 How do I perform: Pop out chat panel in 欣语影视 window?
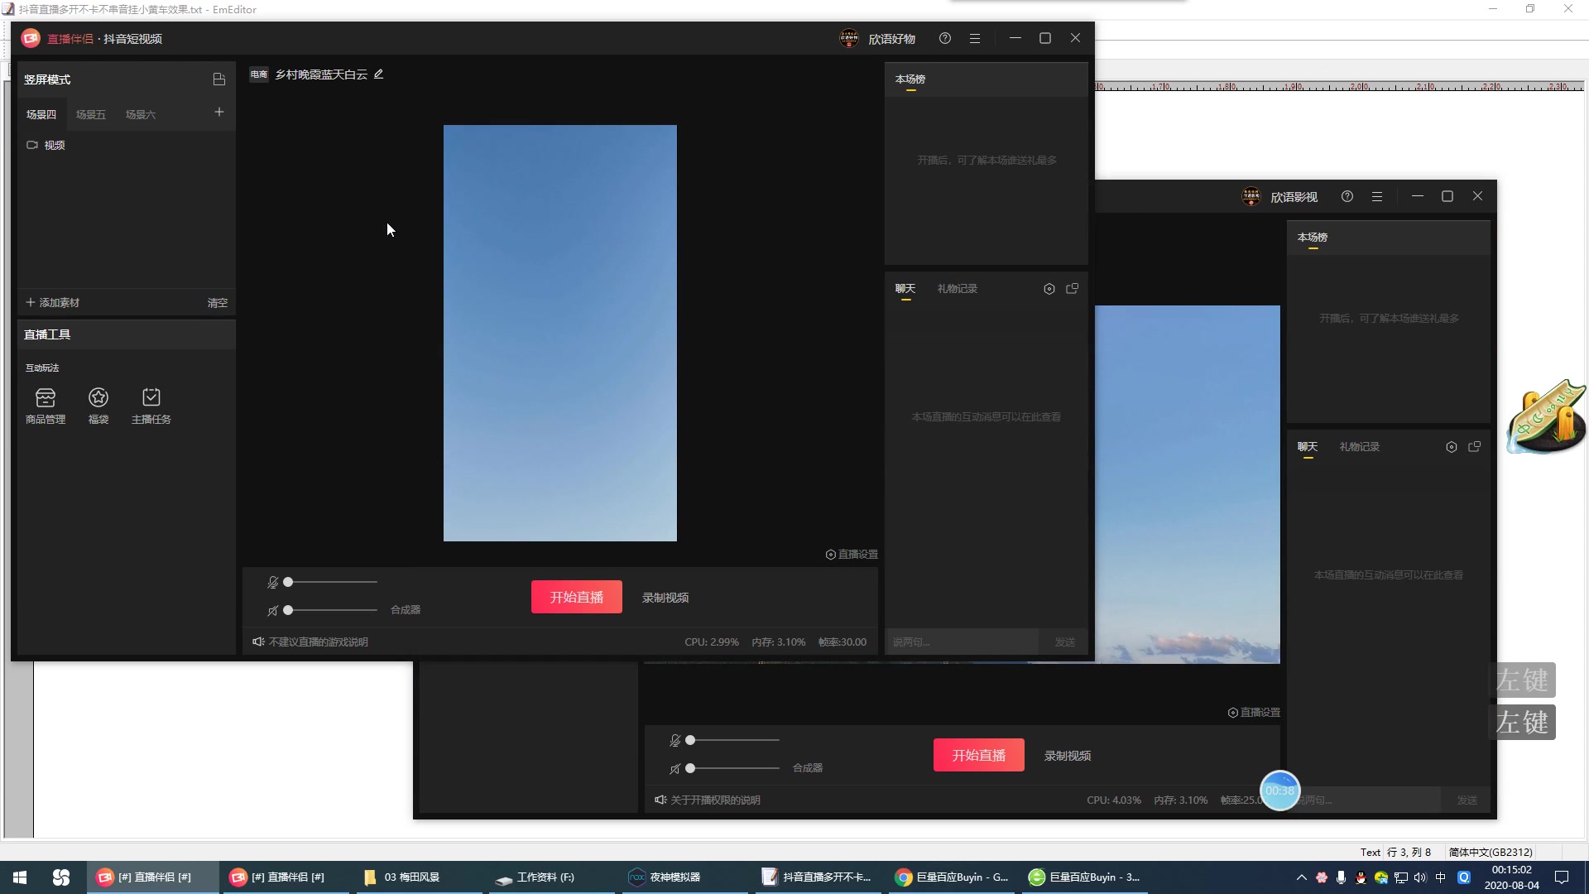tap(1475, 447)
